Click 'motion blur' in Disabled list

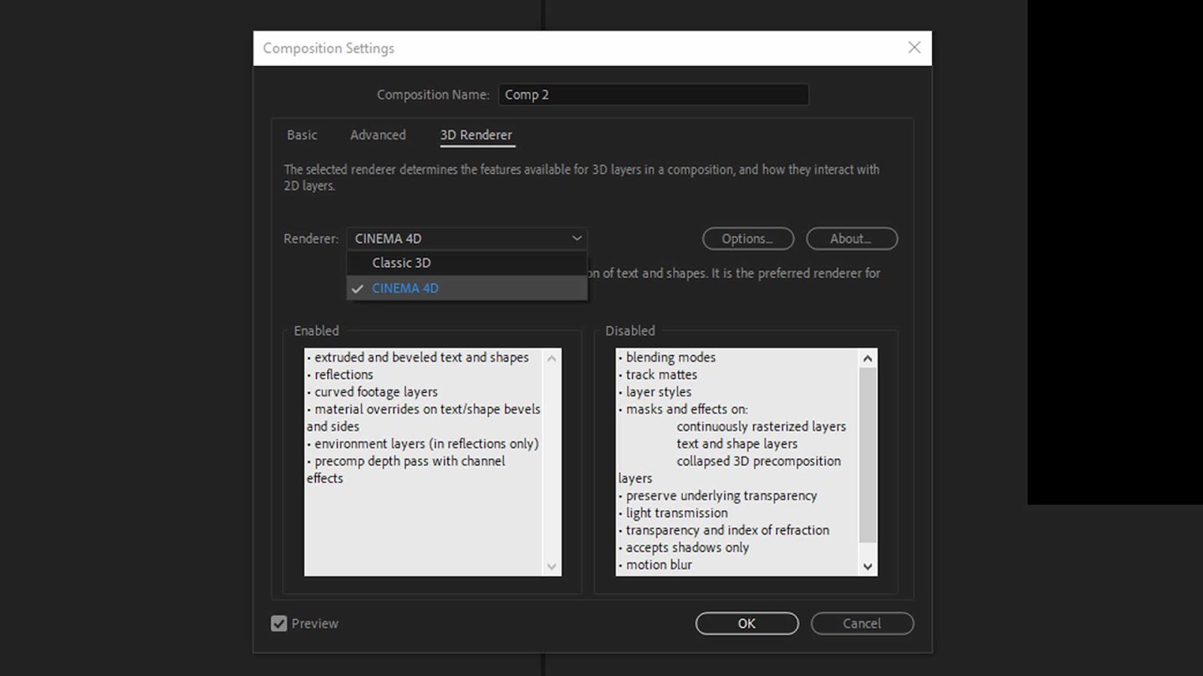(659, 565)
